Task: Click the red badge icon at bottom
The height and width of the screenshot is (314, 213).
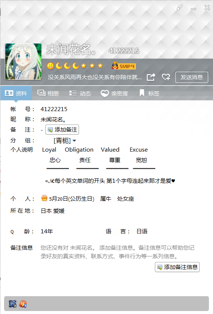Action: (x=23, y=304)
